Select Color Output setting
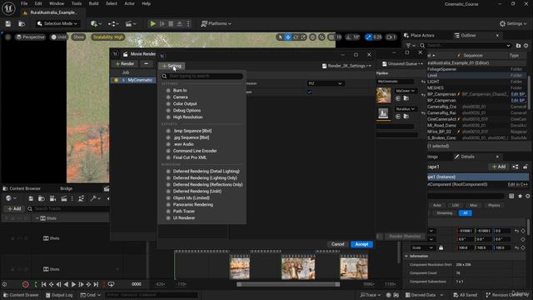This screenshot has height=300, width=533. point(185,103)
